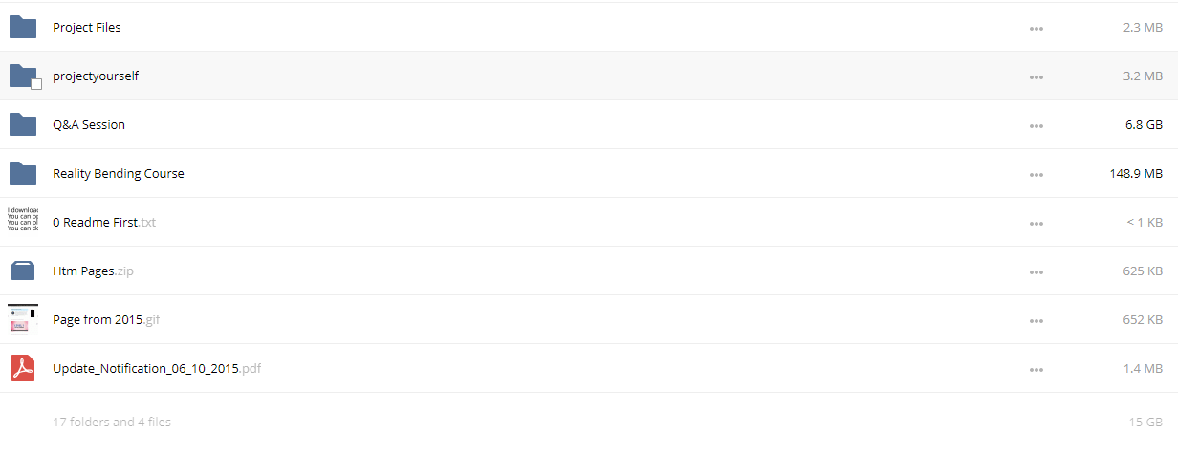Open the three-dot menu for projectyourself

[x=1036, y=77]
